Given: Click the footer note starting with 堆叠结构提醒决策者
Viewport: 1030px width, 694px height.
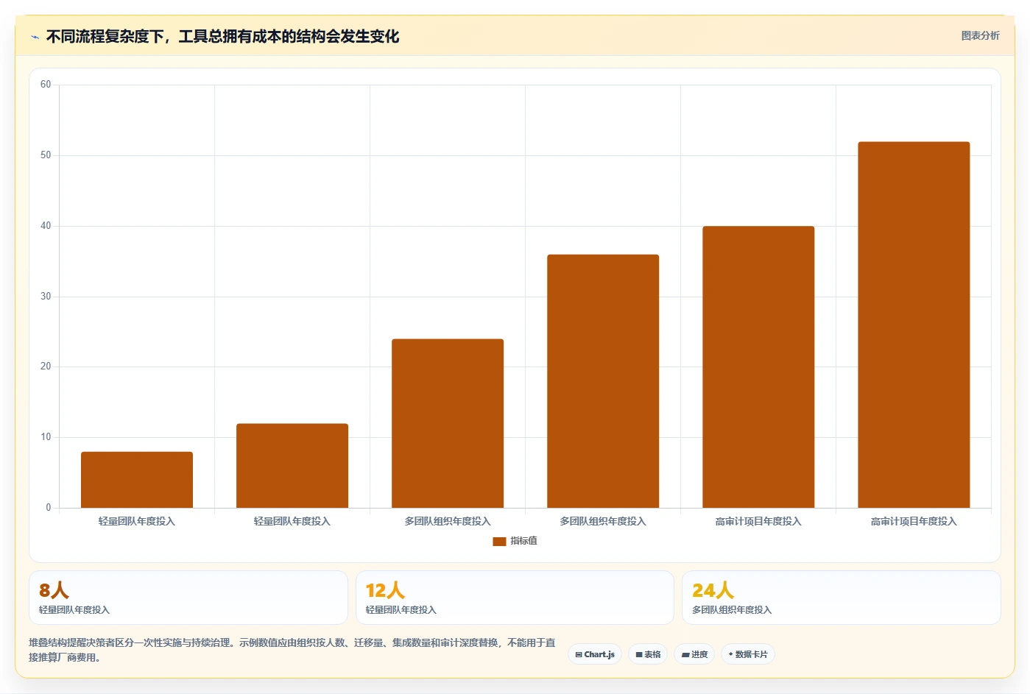Looking at the screenshot, I should [292, 650].
